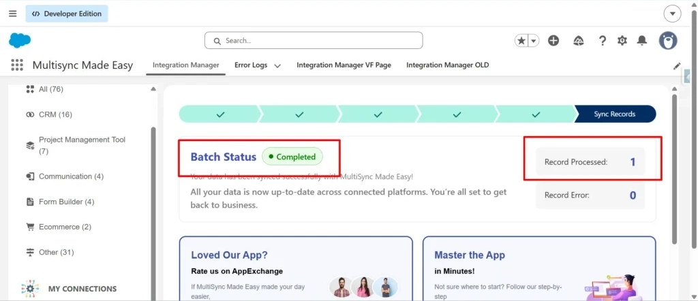This screenshot has height=301, width=698.
Task: Select the CRM (16) category
Action: tap(49, 114)
